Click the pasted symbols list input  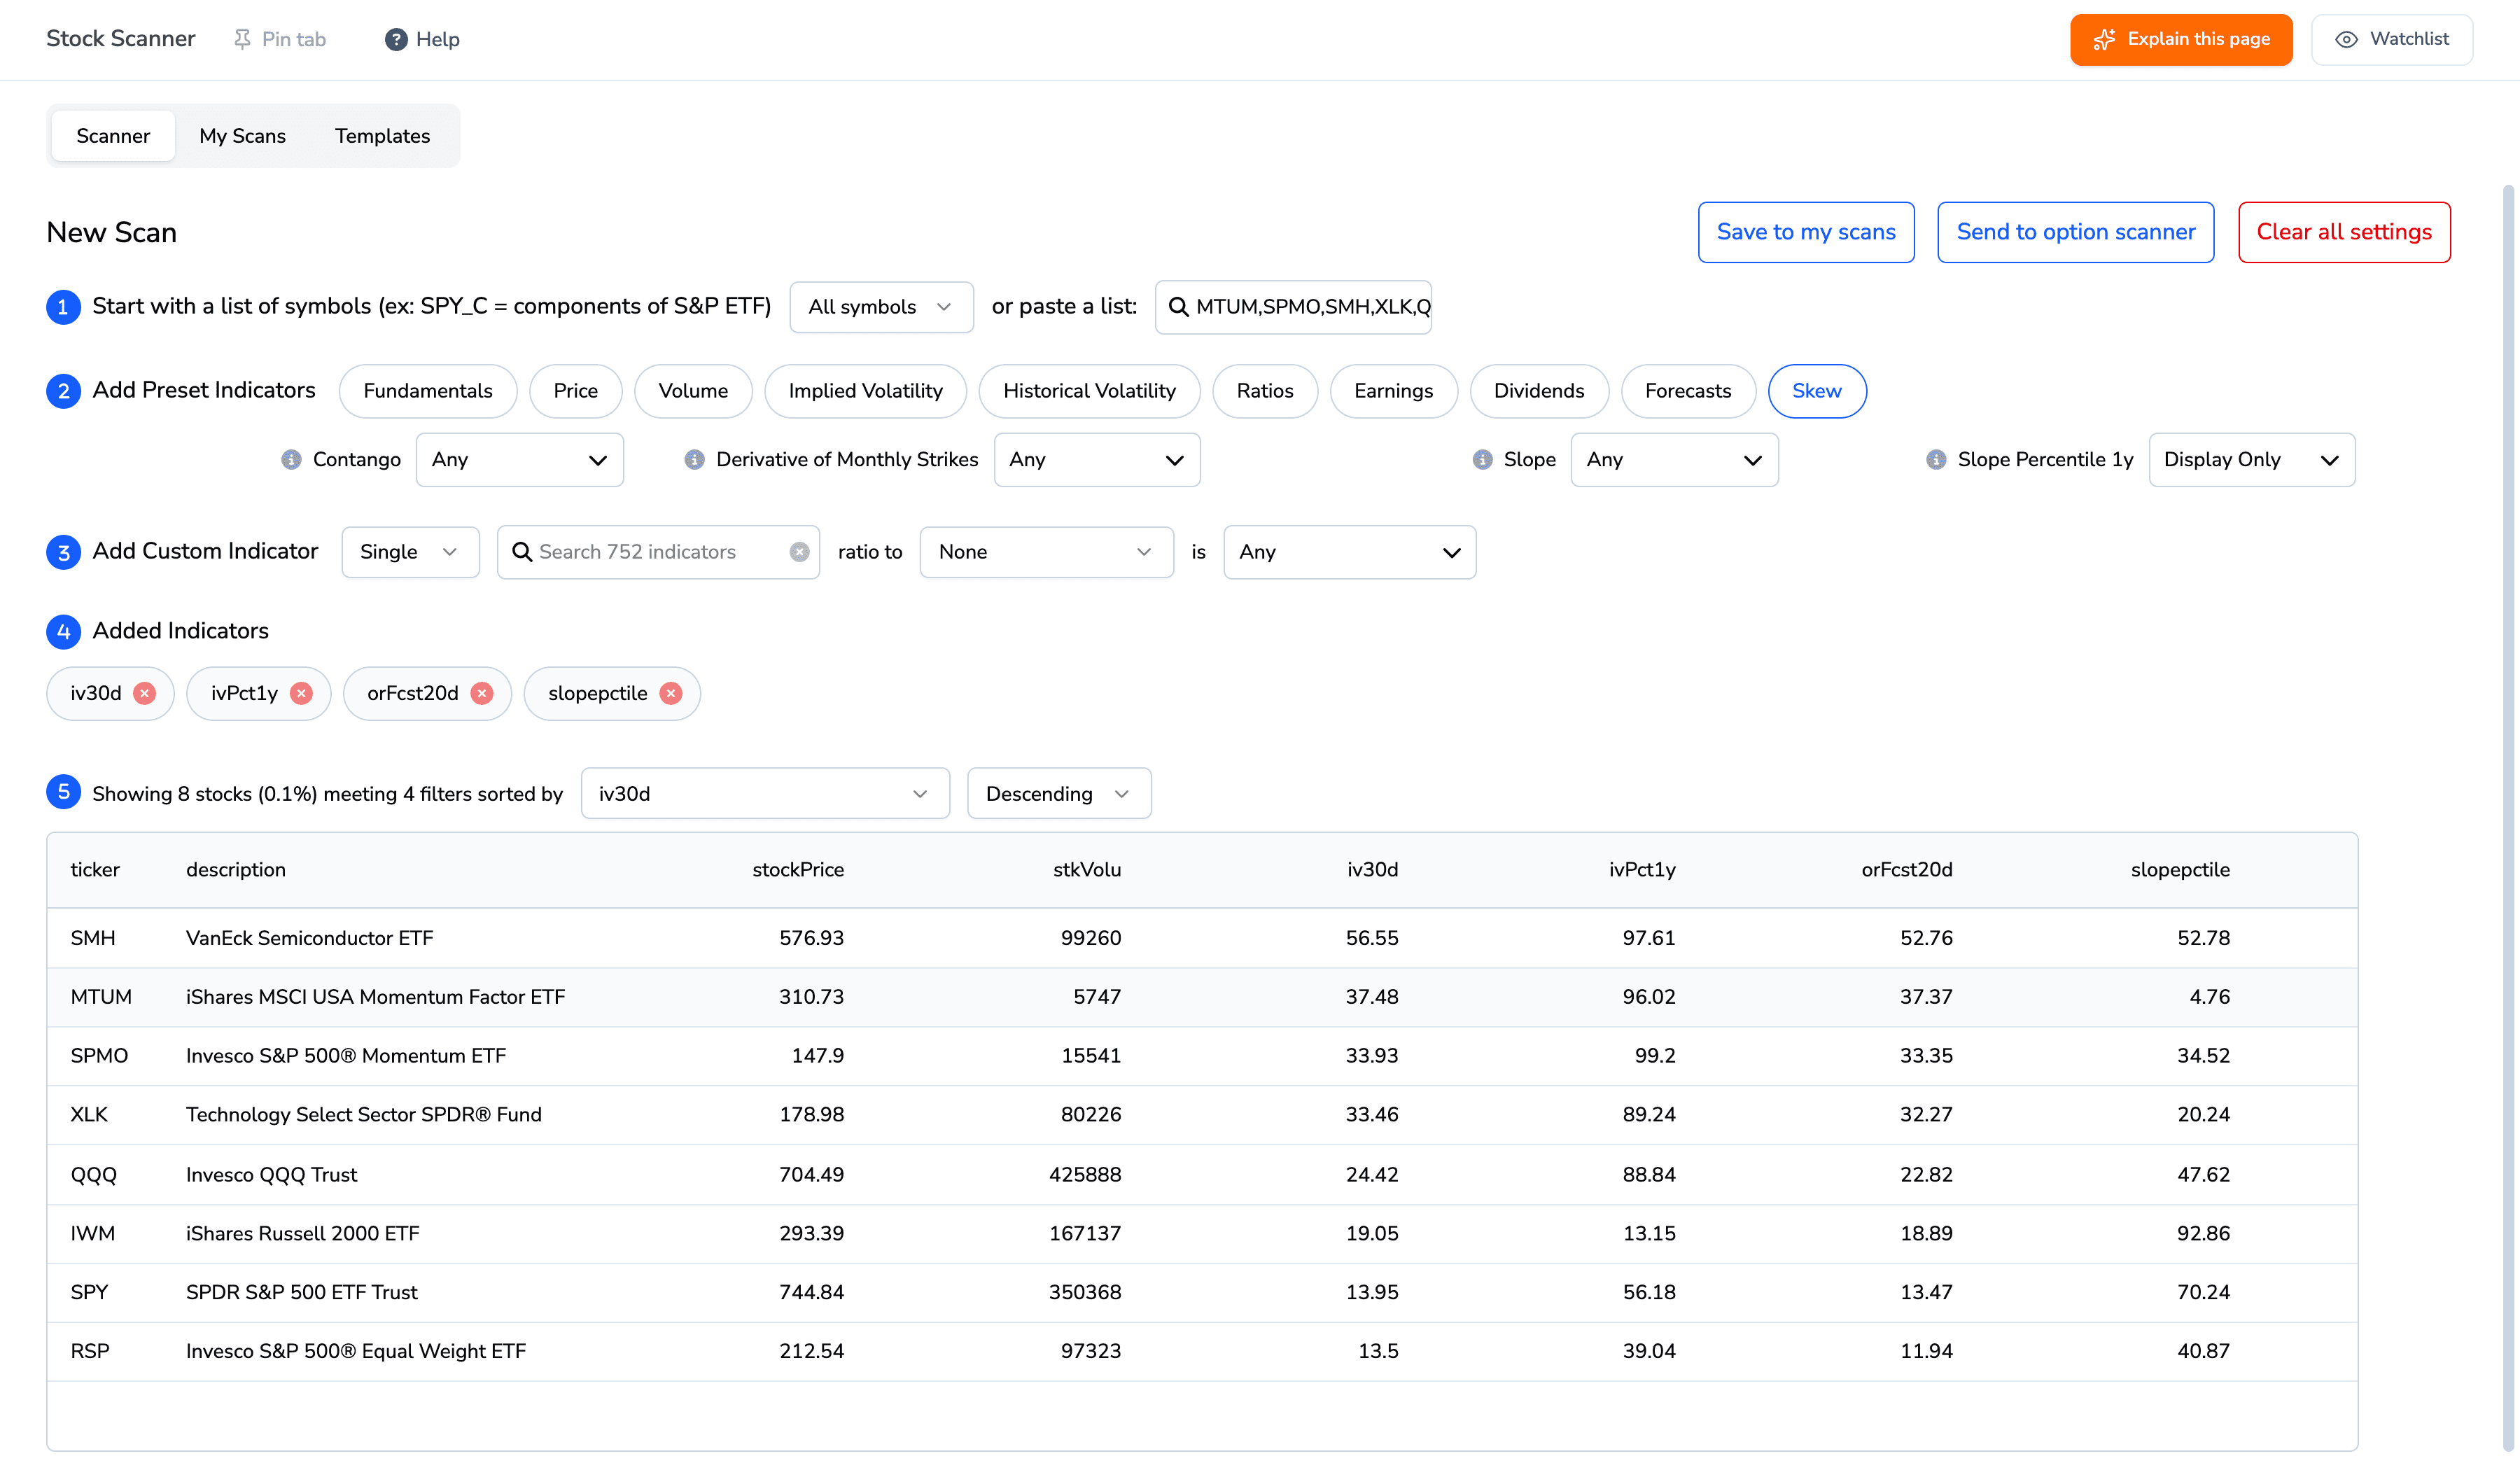(1293, 307)
